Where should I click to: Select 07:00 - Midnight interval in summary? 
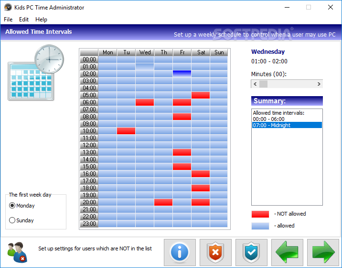click(287, 125)
